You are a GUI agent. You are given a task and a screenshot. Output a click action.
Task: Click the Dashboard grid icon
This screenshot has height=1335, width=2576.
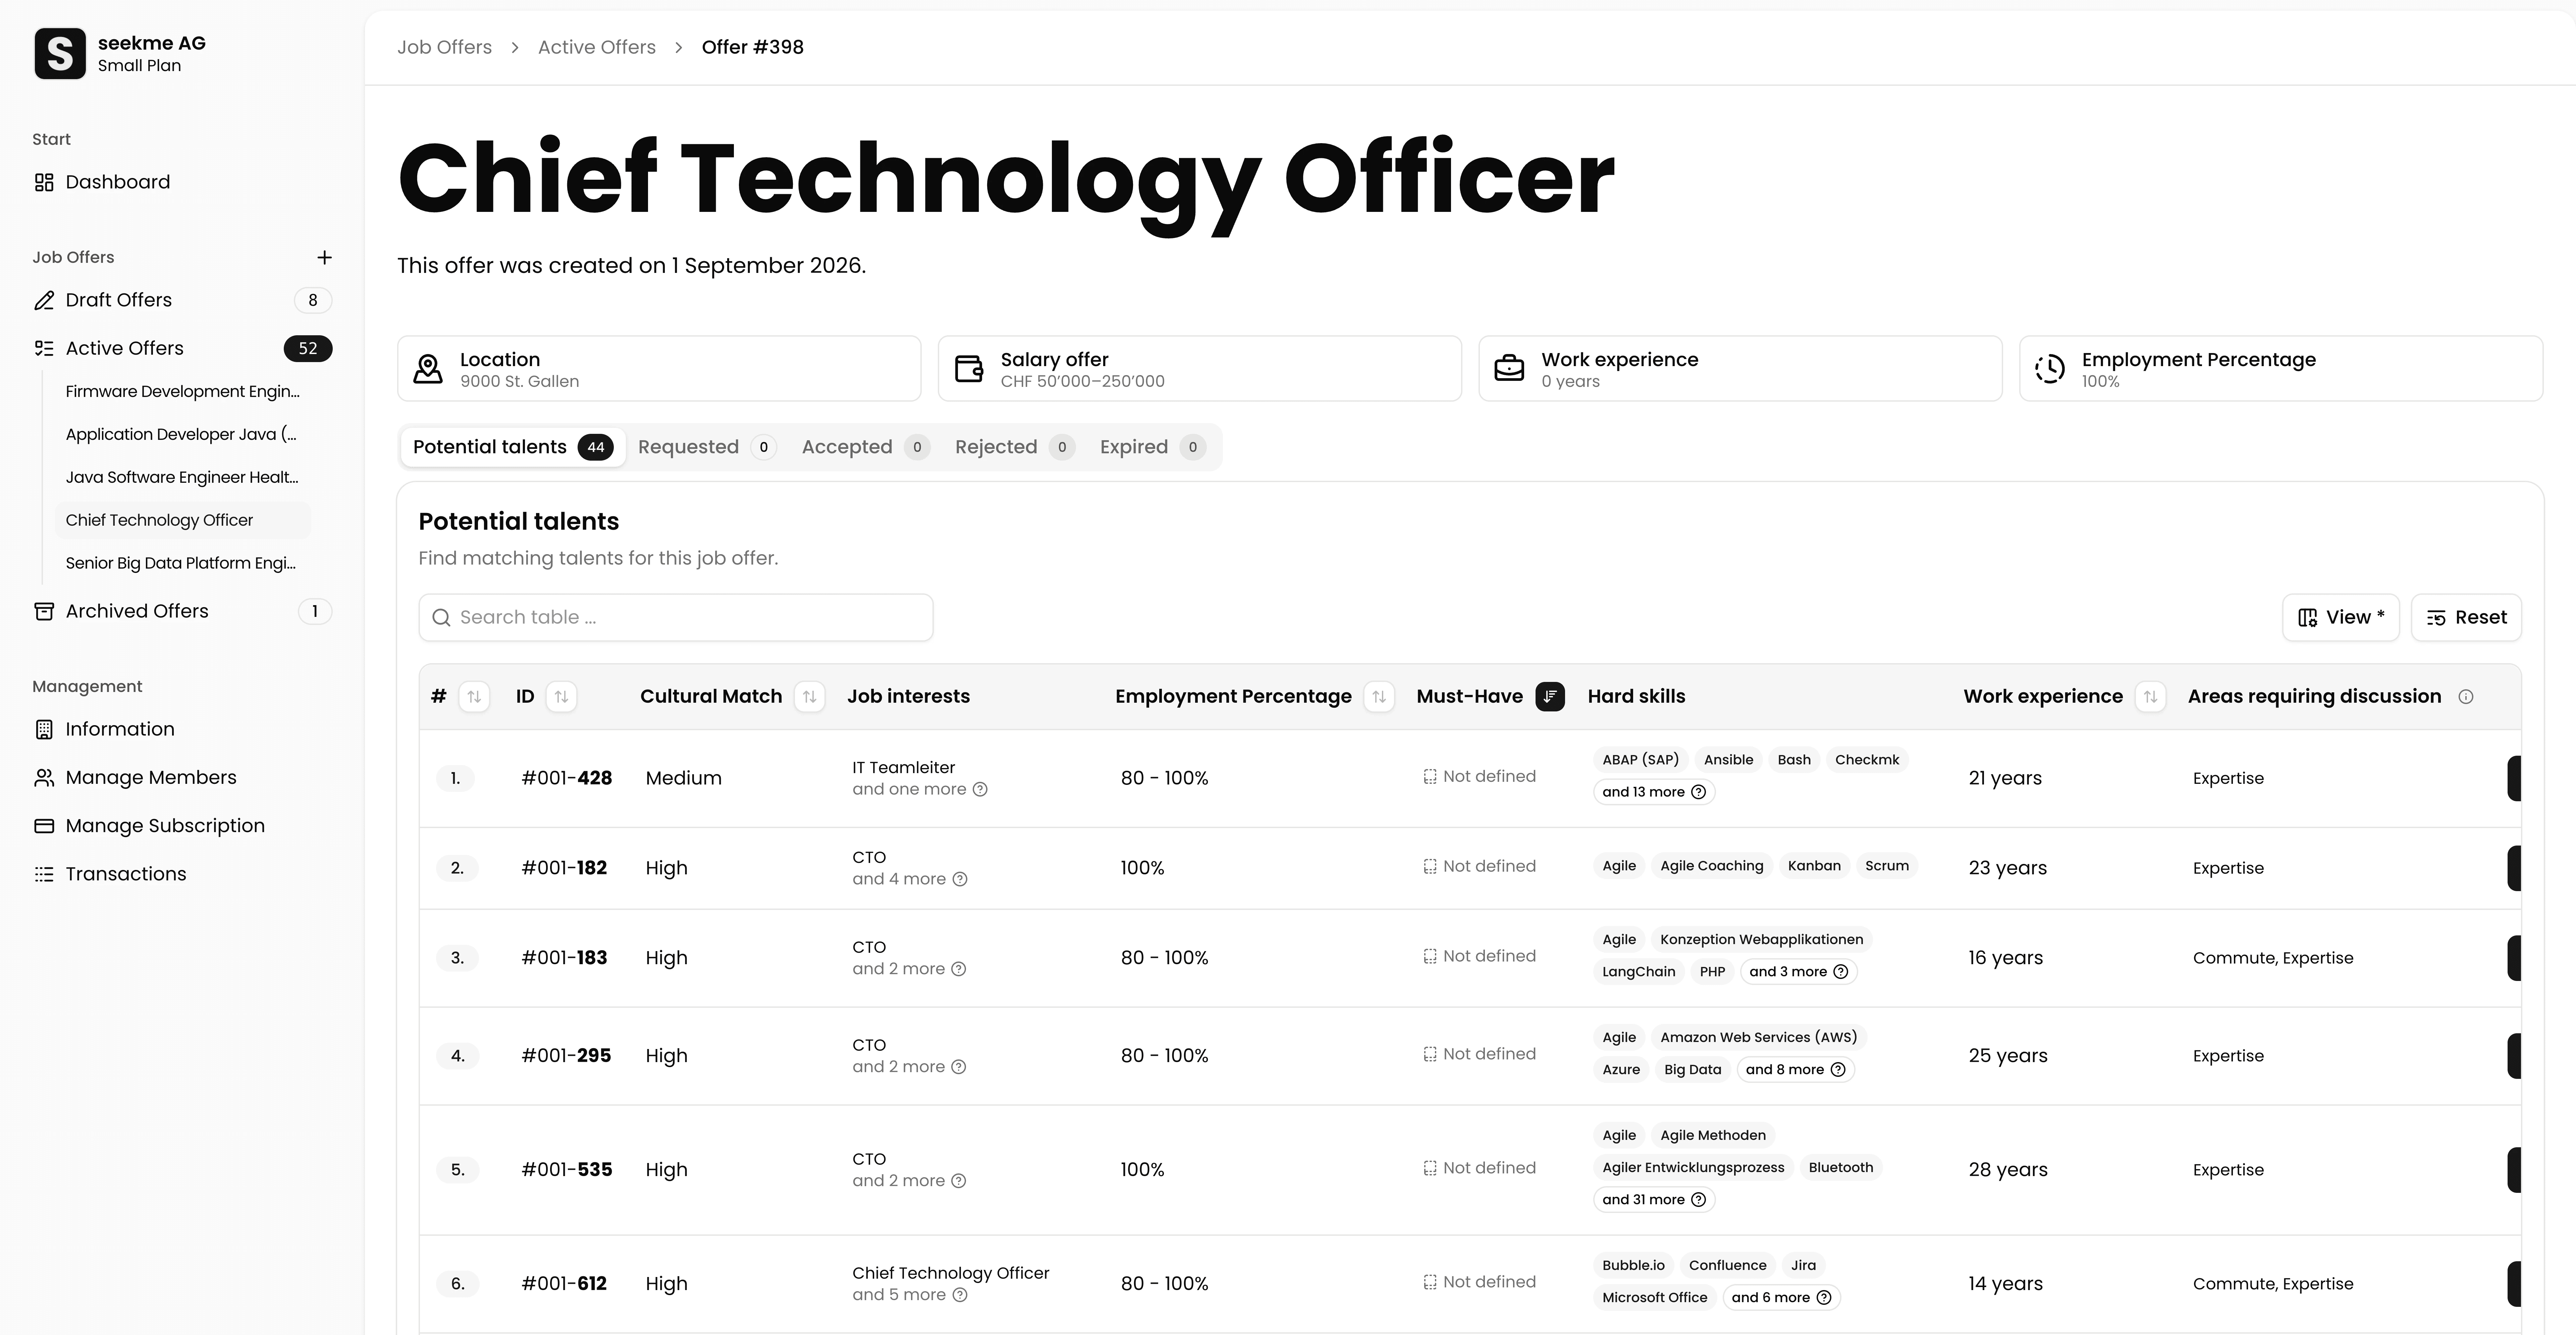pyautogui.click(x=44, y=182)
